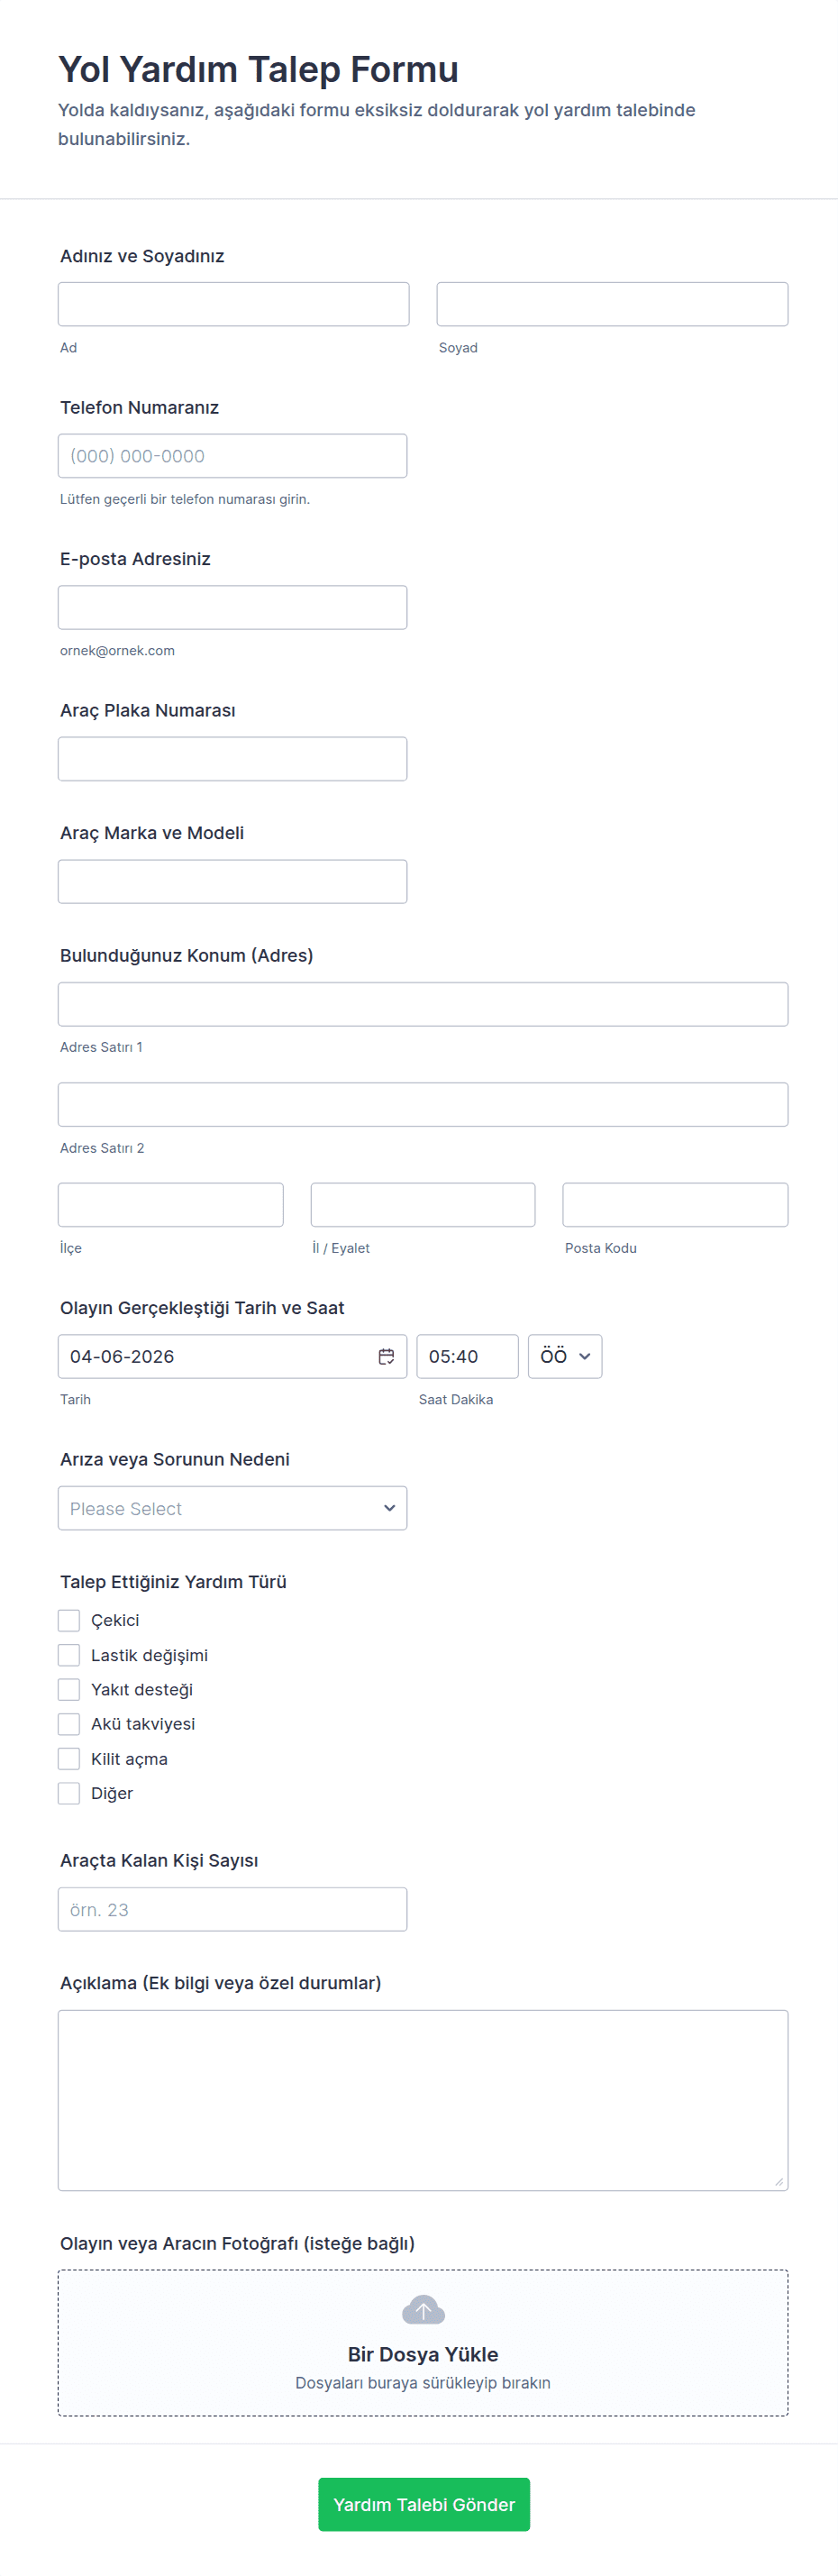Viewport: 838px width, 2576px height.
Task: Focus the Araç Plaka Numarası field
Action: 232,759
